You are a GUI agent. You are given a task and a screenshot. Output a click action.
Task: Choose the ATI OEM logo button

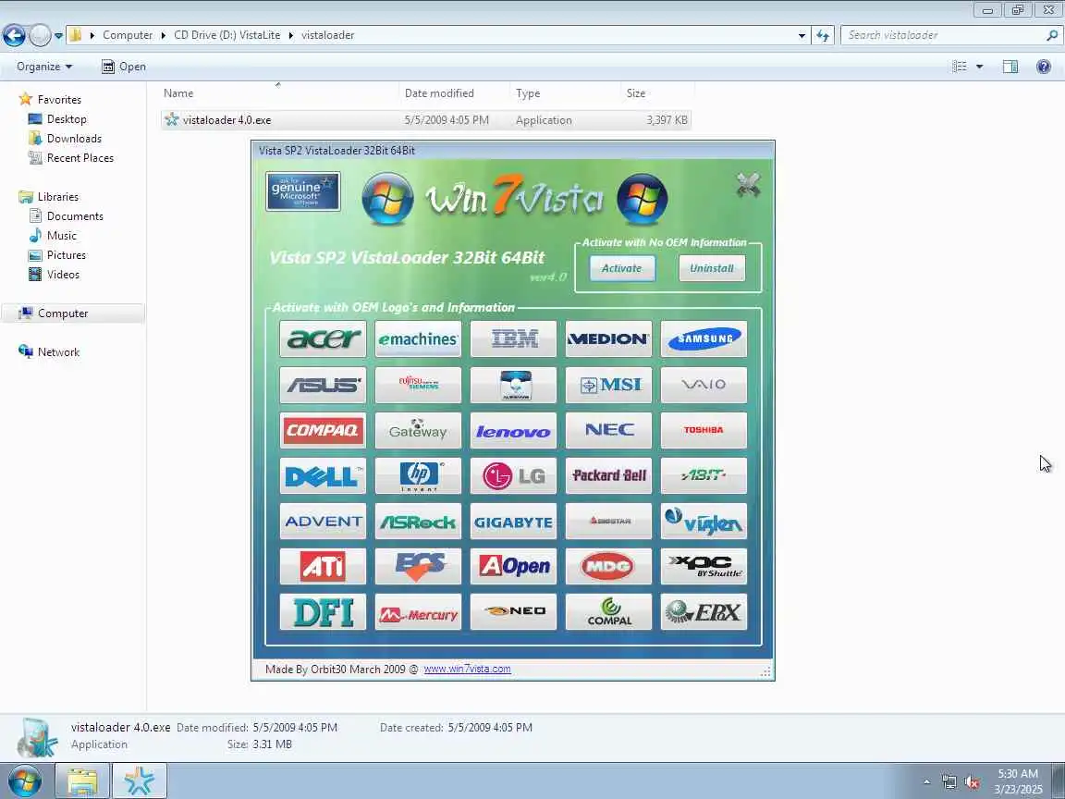point(323,567)
